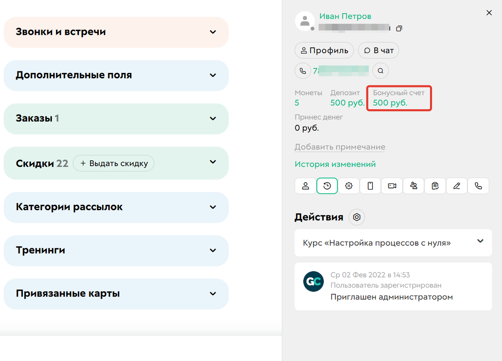Expand the Дополнительные поля section
The image size is (502, 361).
pos(116,76)
